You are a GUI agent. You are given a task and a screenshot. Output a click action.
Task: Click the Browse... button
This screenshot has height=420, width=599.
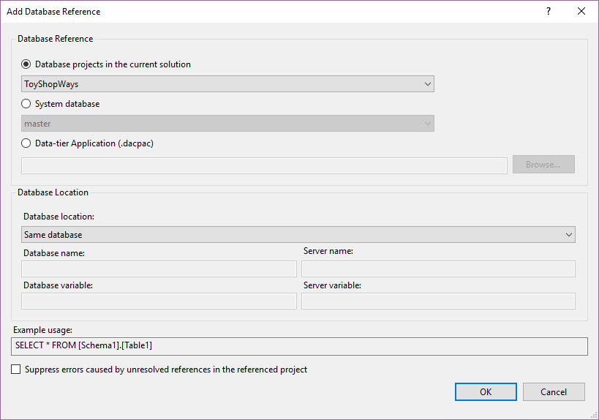click(543, 165)
